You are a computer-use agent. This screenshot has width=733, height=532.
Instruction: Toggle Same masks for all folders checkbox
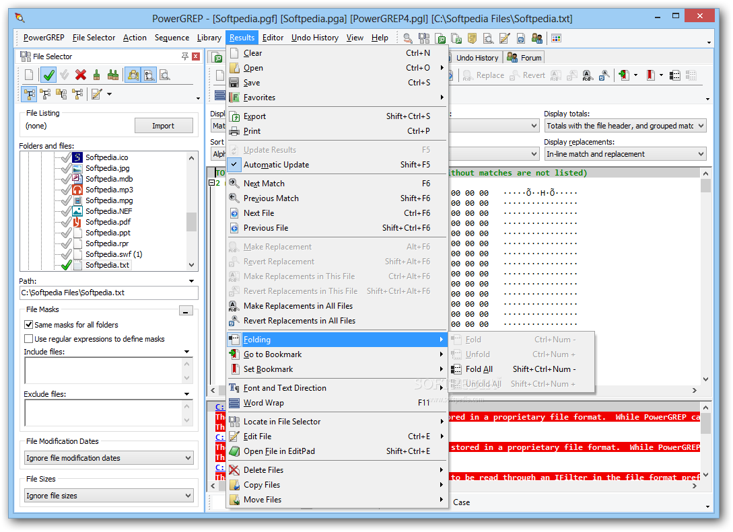pos(28,325)
